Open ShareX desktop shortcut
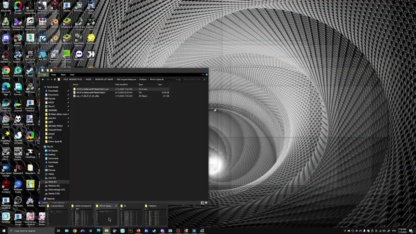This screenshot has height=234, width=416. click(x=30, y=137)
